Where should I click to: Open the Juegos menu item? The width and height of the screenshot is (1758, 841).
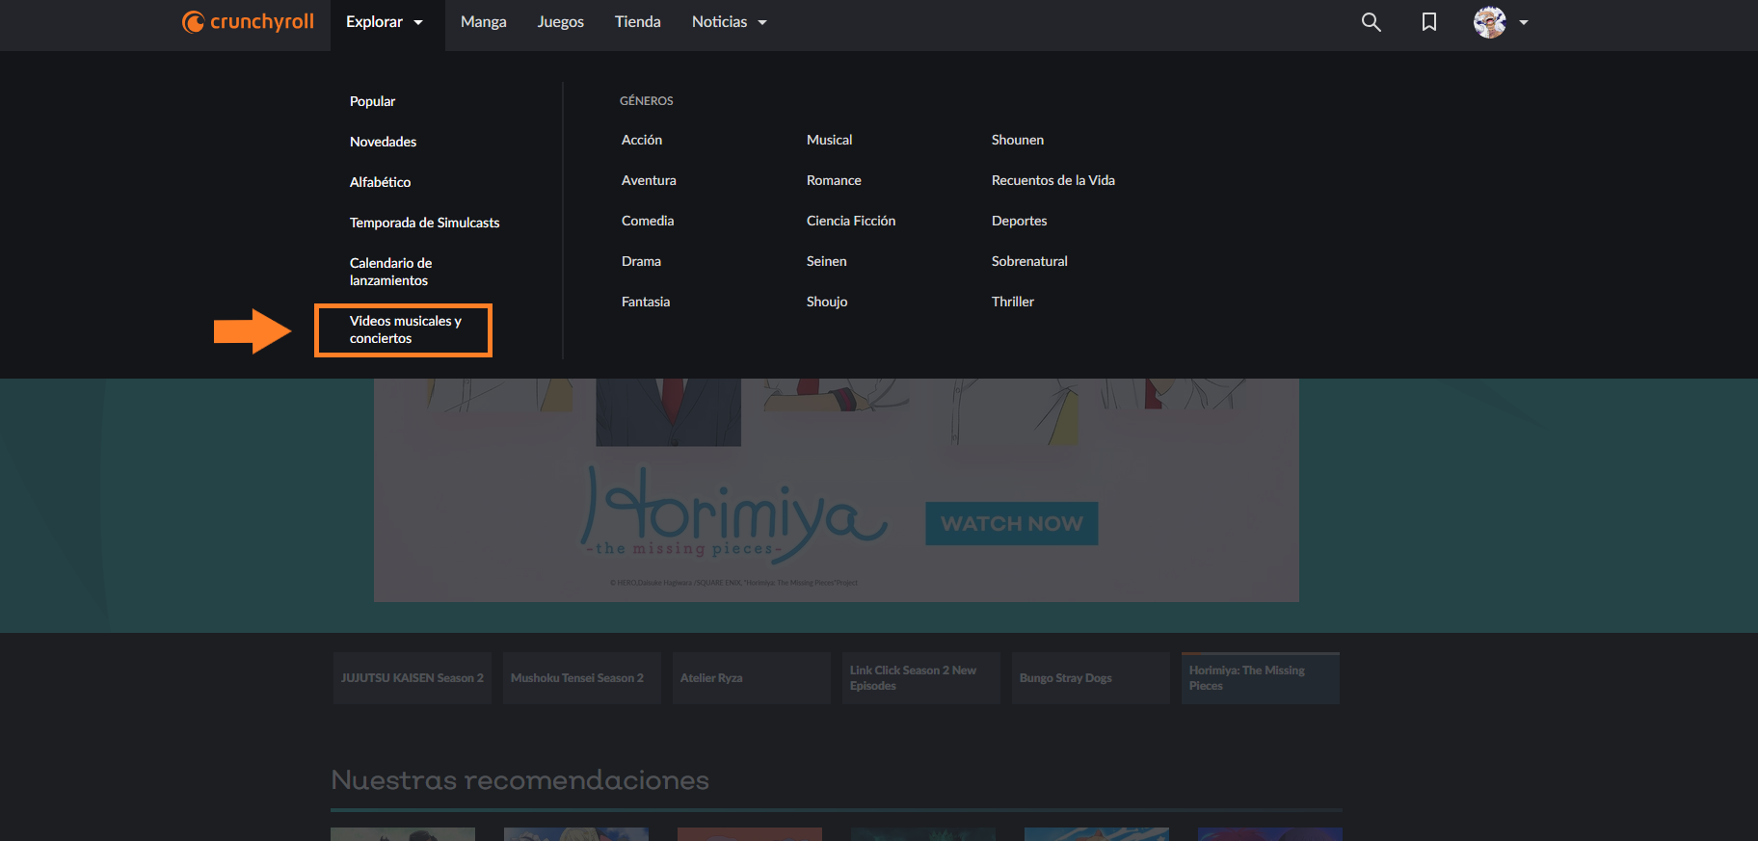point(561,22)
